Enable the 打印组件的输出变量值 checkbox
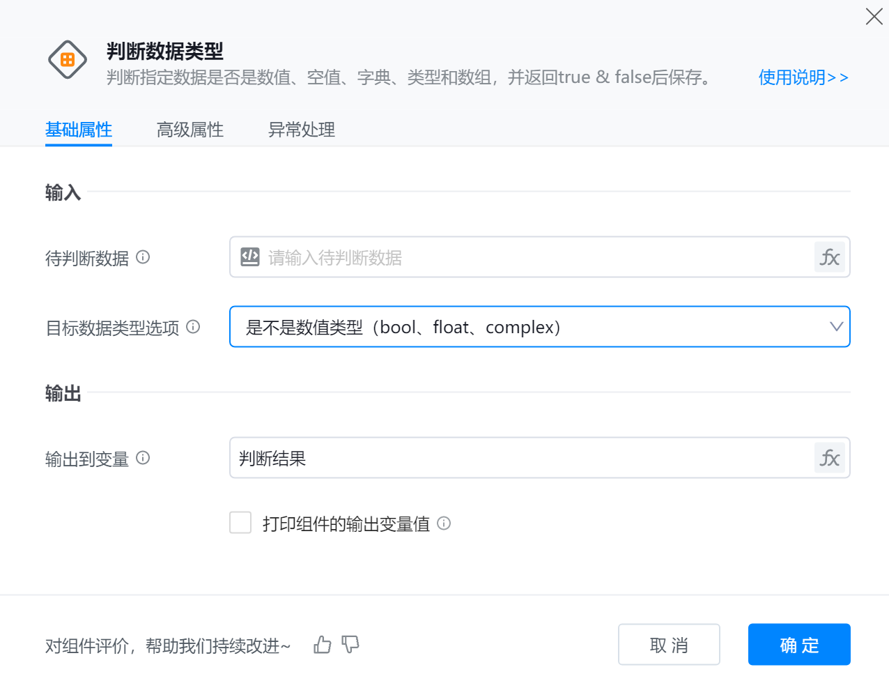889x681 pixels. pyautogui.click(x=240, y=523)
